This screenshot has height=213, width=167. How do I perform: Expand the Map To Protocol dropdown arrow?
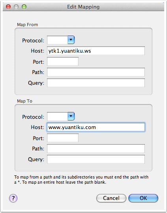click(71, 116)
